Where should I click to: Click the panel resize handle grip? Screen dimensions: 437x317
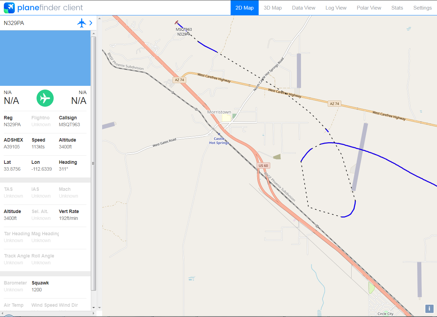[93, 163]
